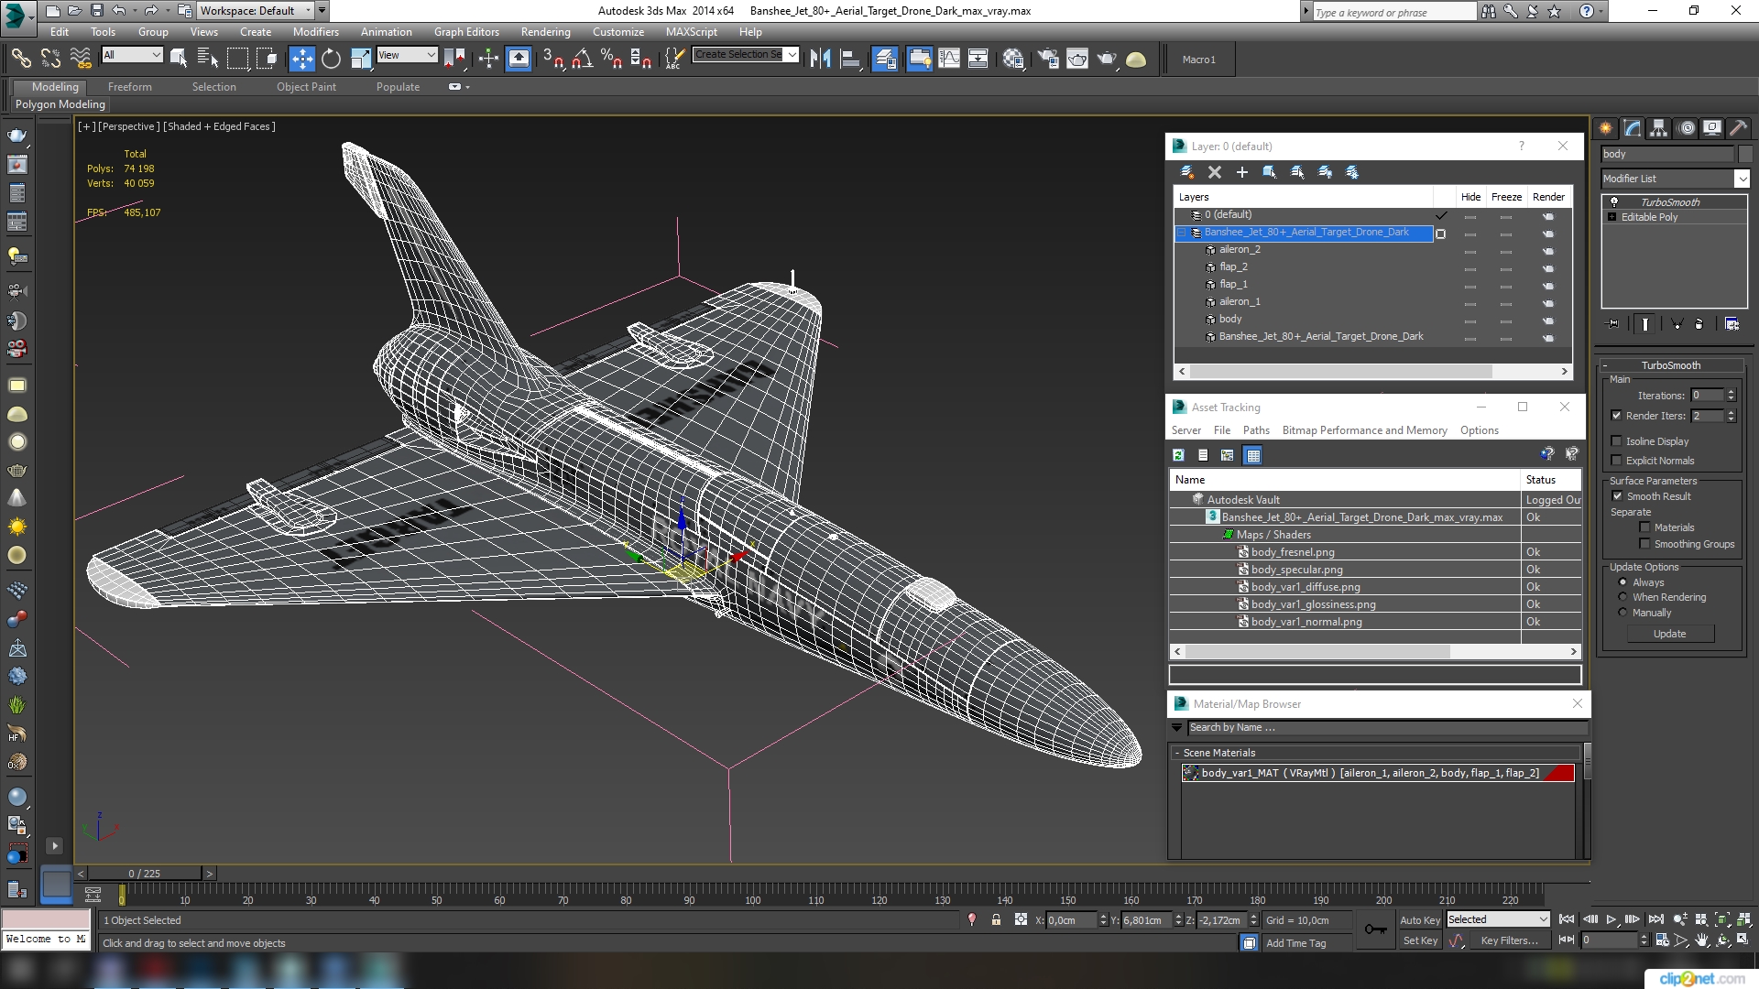1759x989 pixels.
Task: Open the Modifier List dropdown
Action: click(1742, 179)
